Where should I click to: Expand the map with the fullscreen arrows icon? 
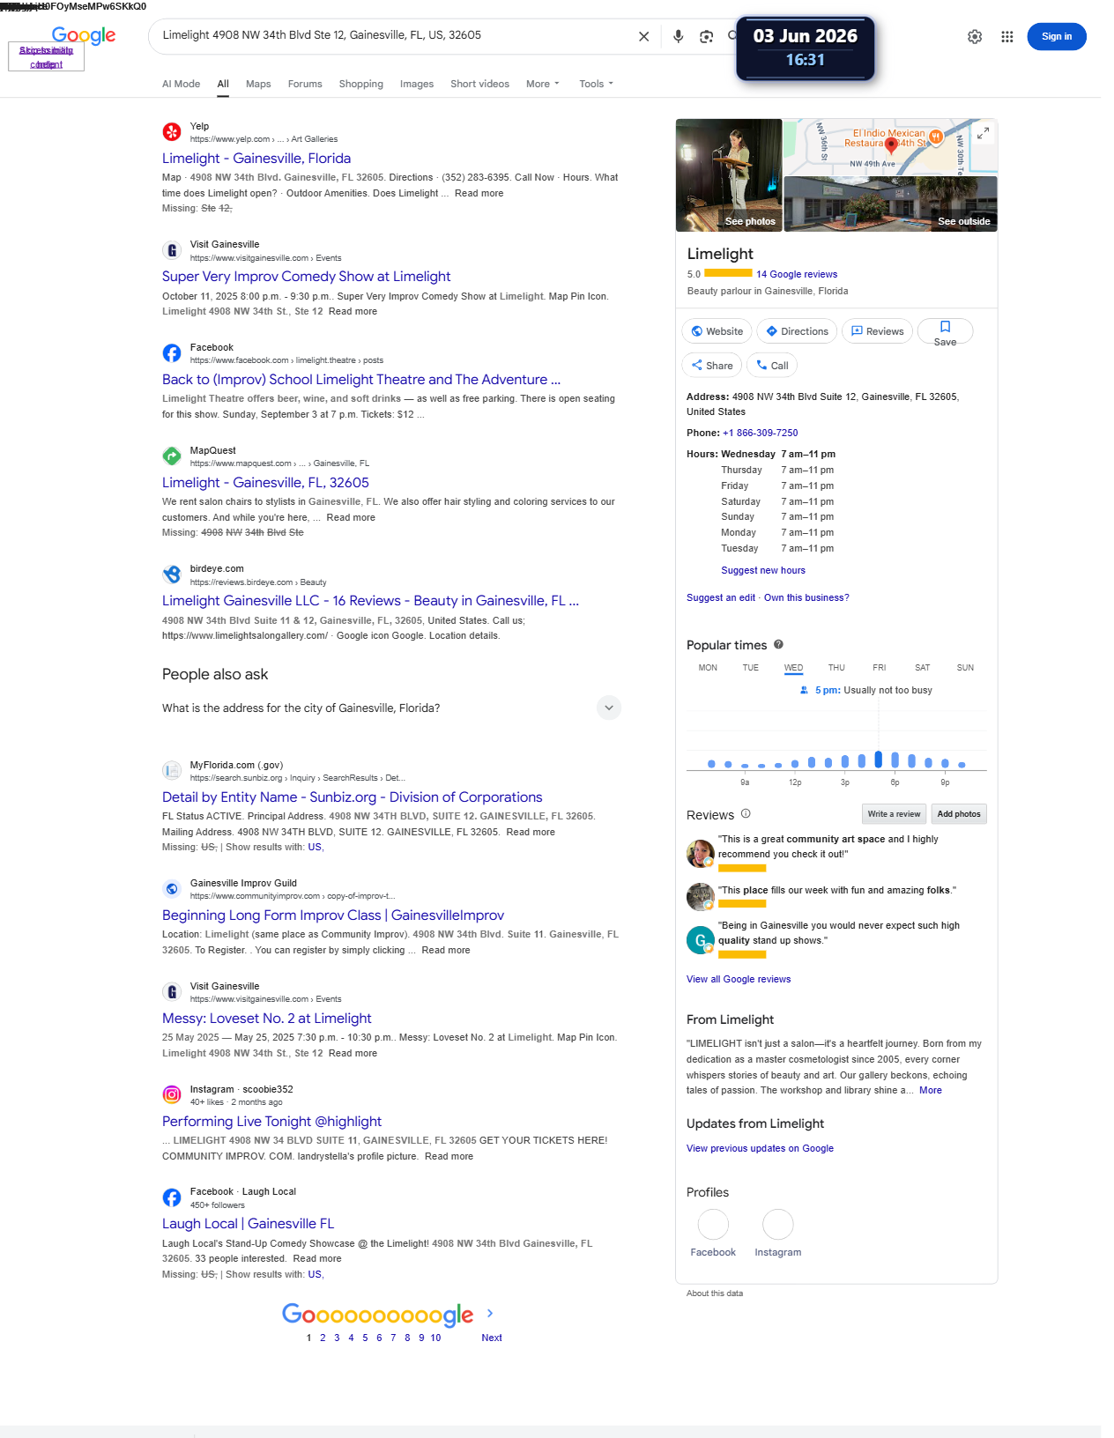click(983, 133)
